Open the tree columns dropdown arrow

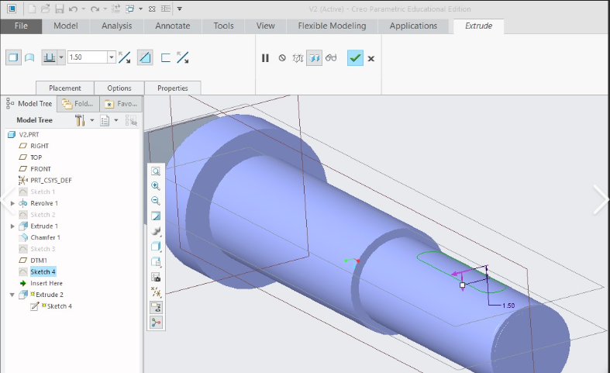click(116, 120)
